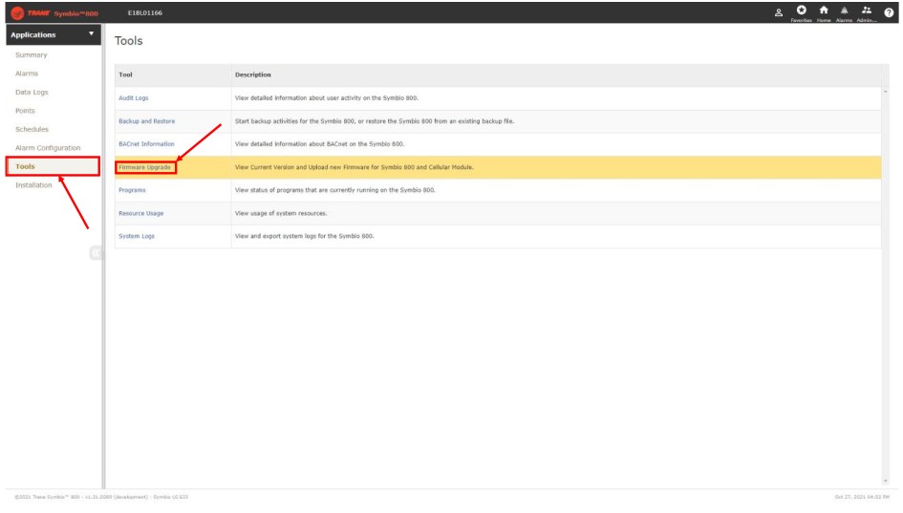Screen dimensions: 903x513
Task: Expand the Applications dropdown
Action: [x=53, y=34]
